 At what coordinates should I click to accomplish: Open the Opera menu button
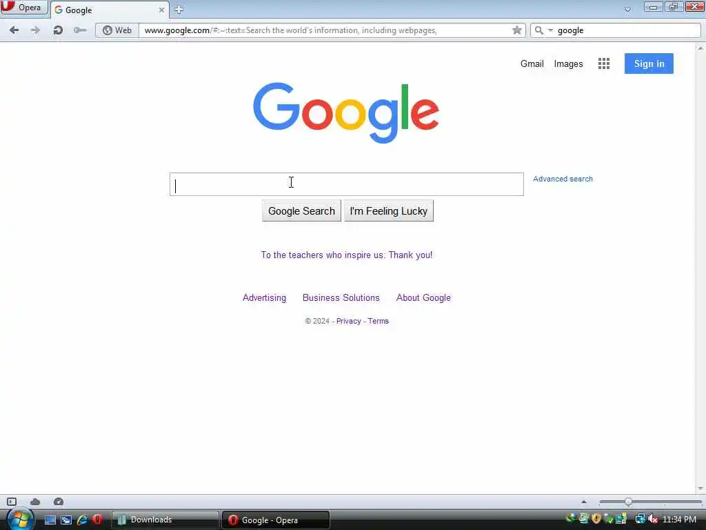tap(23, 8)
